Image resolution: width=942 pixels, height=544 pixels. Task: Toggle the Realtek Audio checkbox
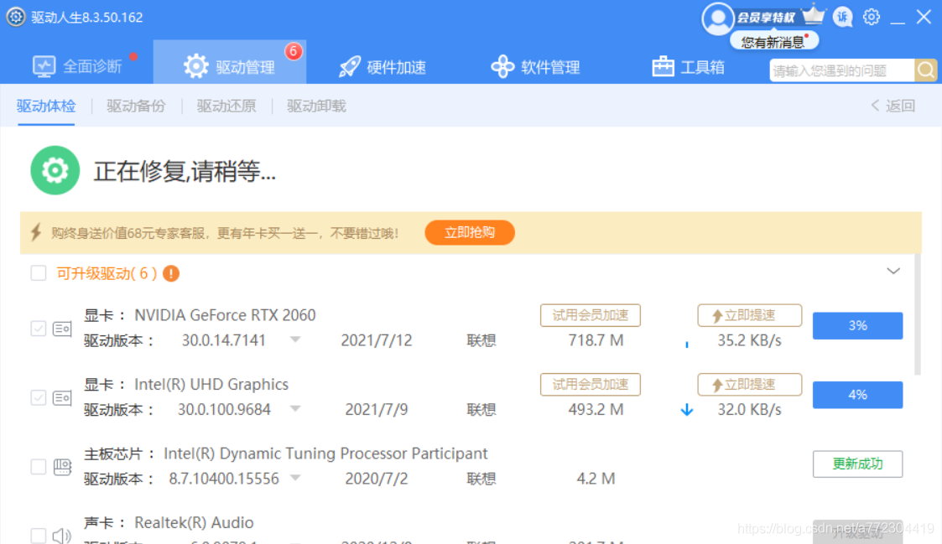pos(39,535)
